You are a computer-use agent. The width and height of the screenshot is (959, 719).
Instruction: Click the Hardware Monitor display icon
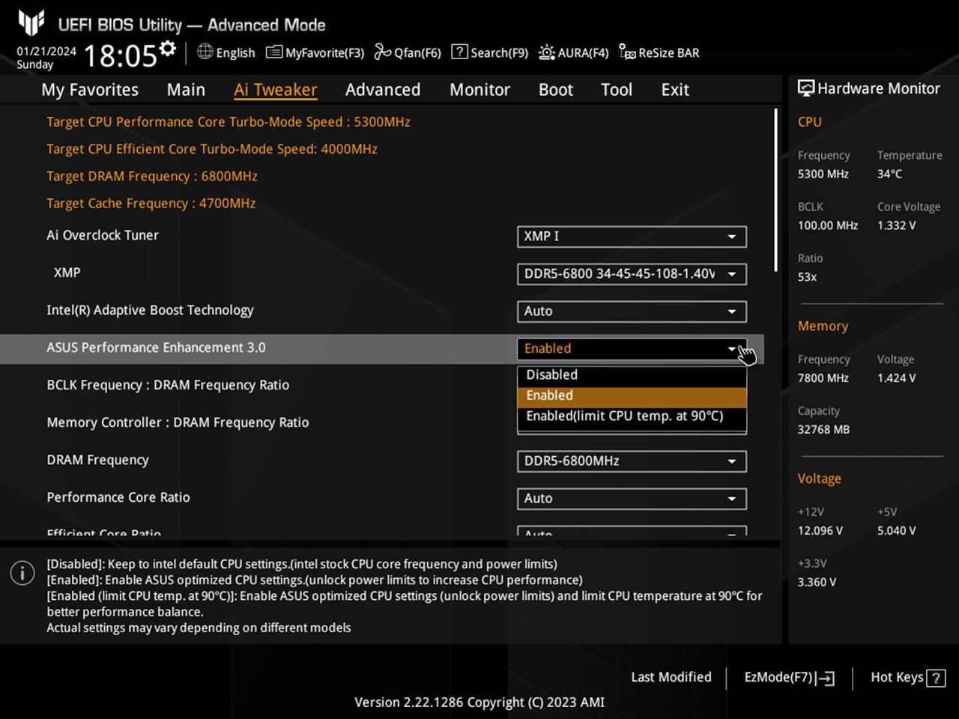click(x=806, y=88)
